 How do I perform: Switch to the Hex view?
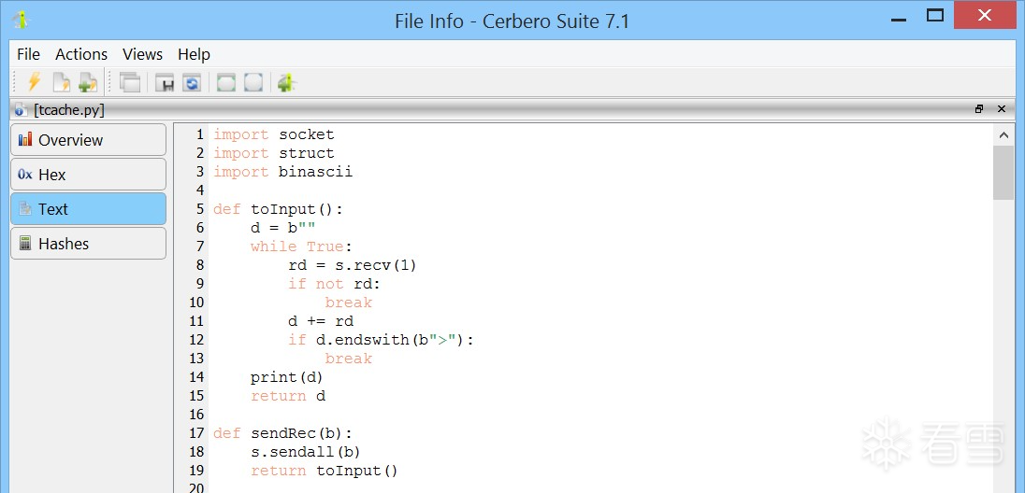(x=88, y=175)
